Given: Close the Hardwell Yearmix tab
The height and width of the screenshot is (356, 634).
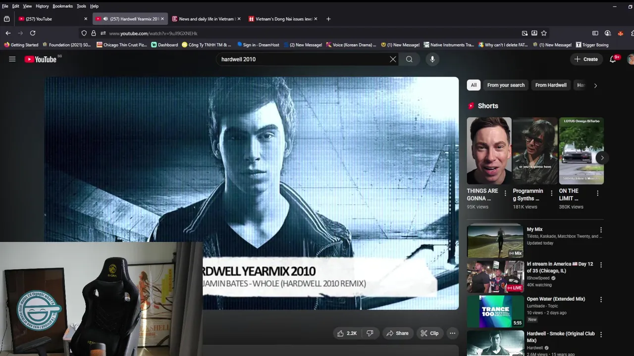Looking at the screenshot, I should pyautogui.click(x=162, y=19).
